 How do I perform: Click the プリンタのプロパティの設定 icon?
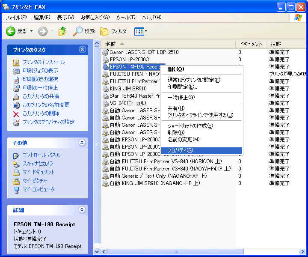click(x=16, y=123)
